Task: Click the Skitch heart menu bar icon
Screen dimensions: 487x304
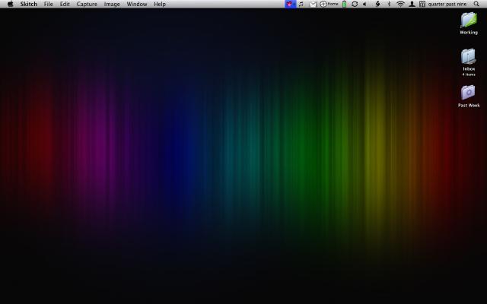Action: coord(290,4)
